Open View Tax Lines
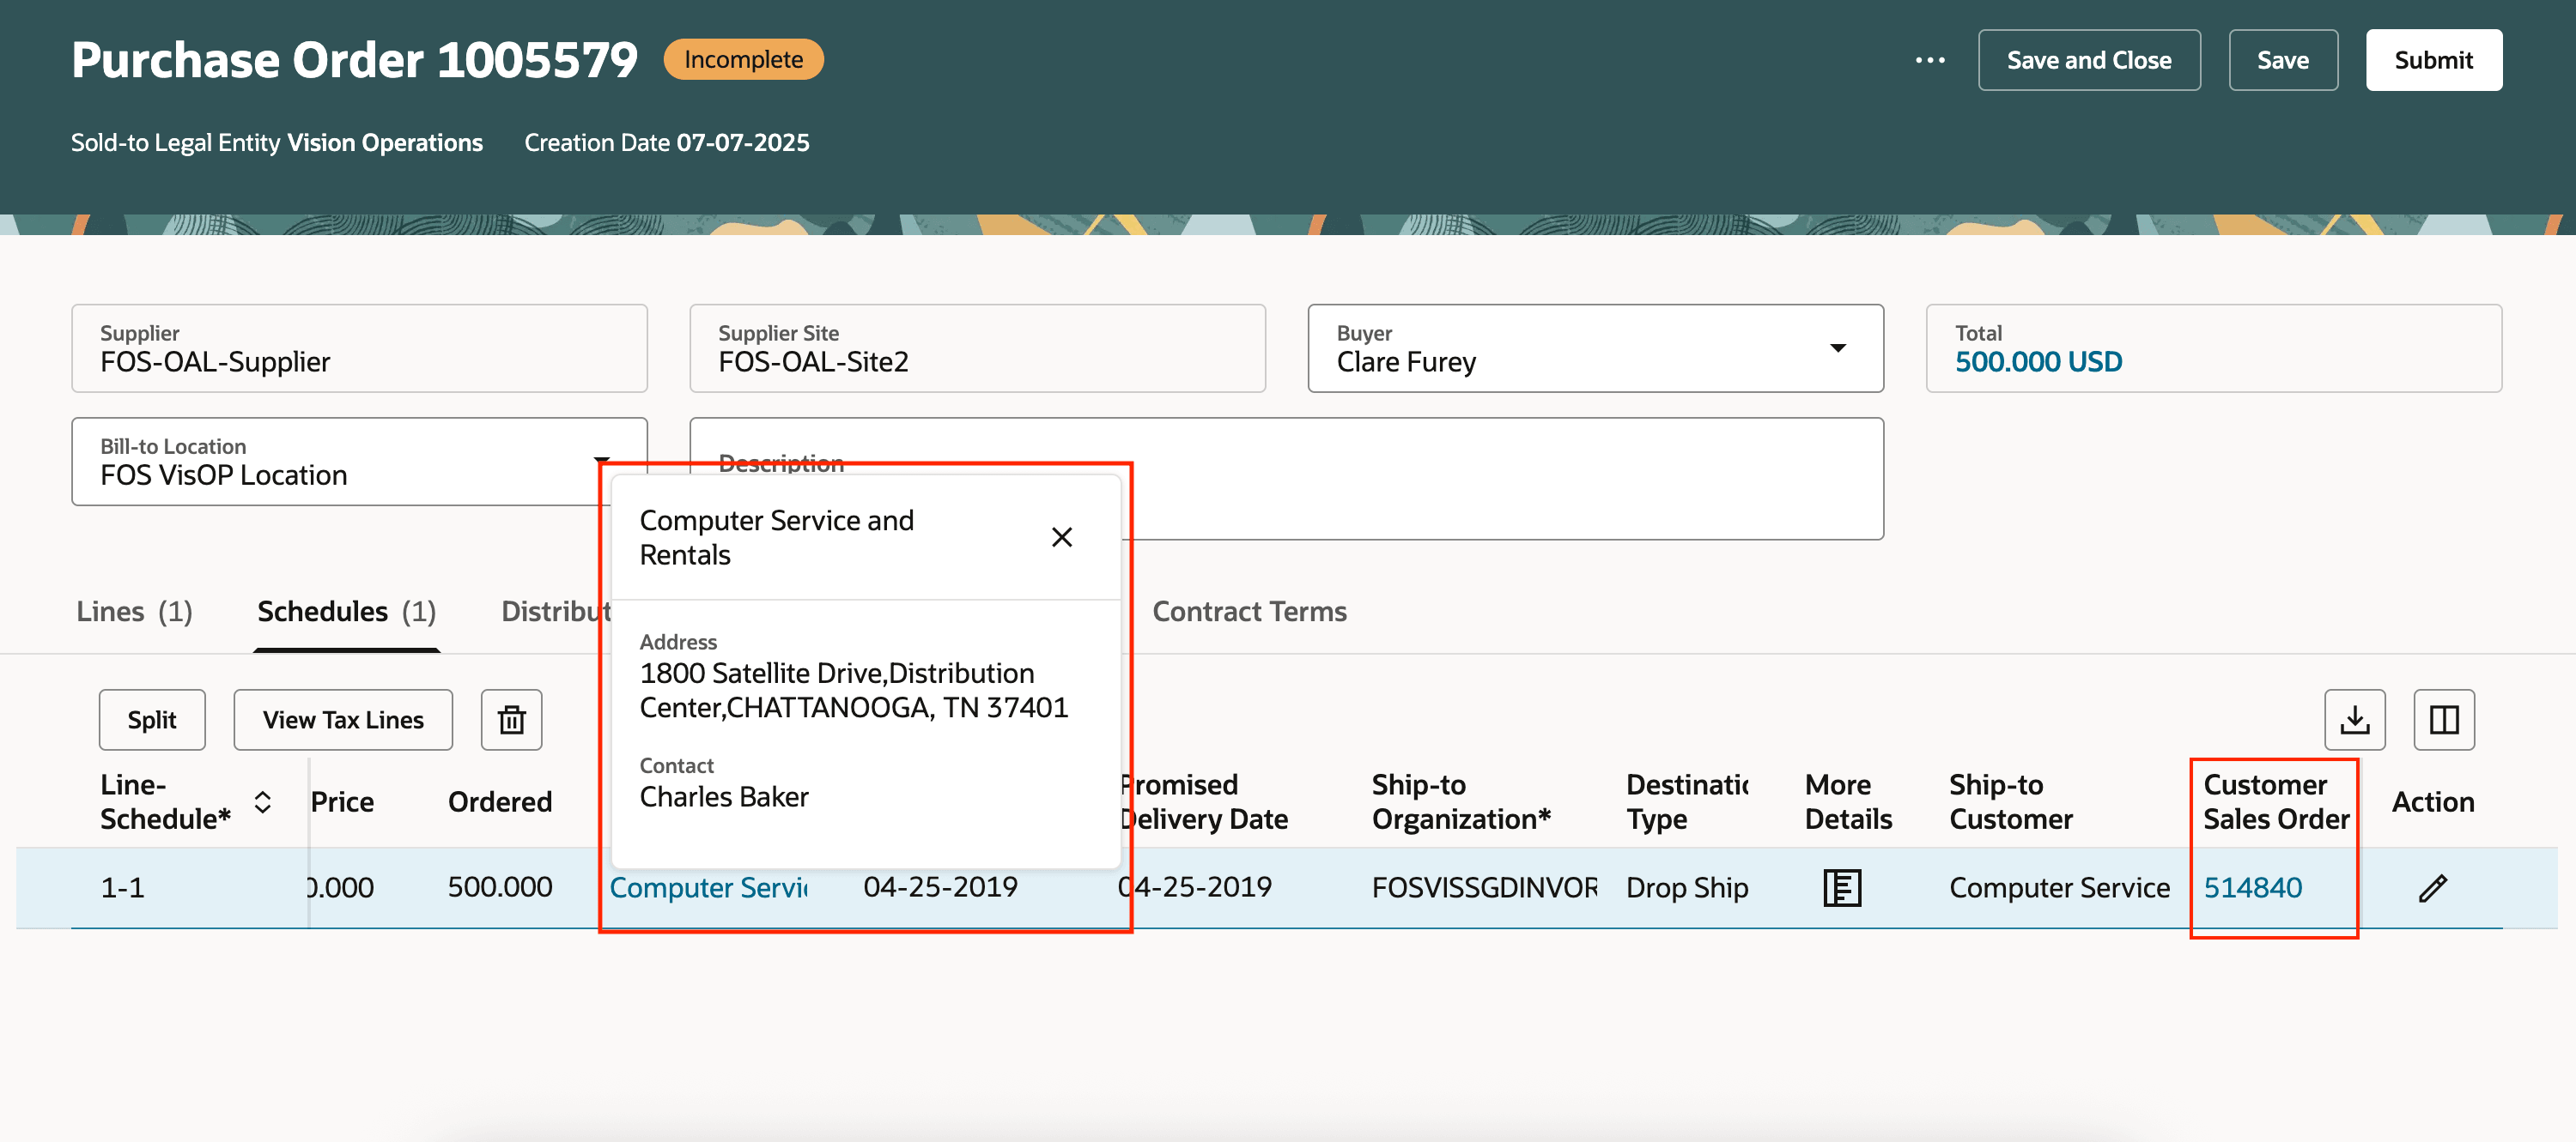Viewport: 2576px width, 1142px height. (343, 719)
